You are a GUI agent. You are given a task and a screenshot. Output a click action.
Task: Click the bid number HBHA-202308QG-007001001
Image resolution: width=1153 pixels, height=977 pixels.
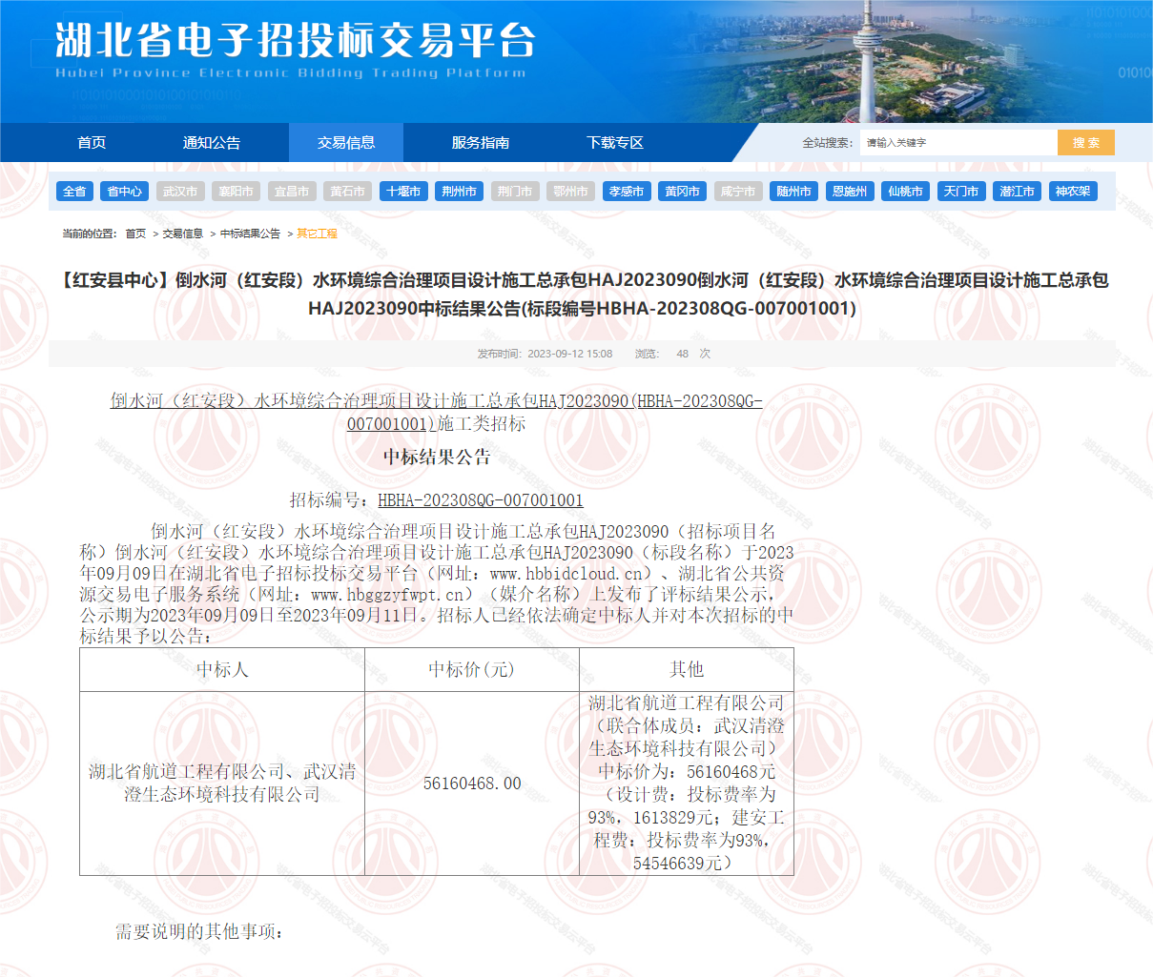[x=481, y=499]
